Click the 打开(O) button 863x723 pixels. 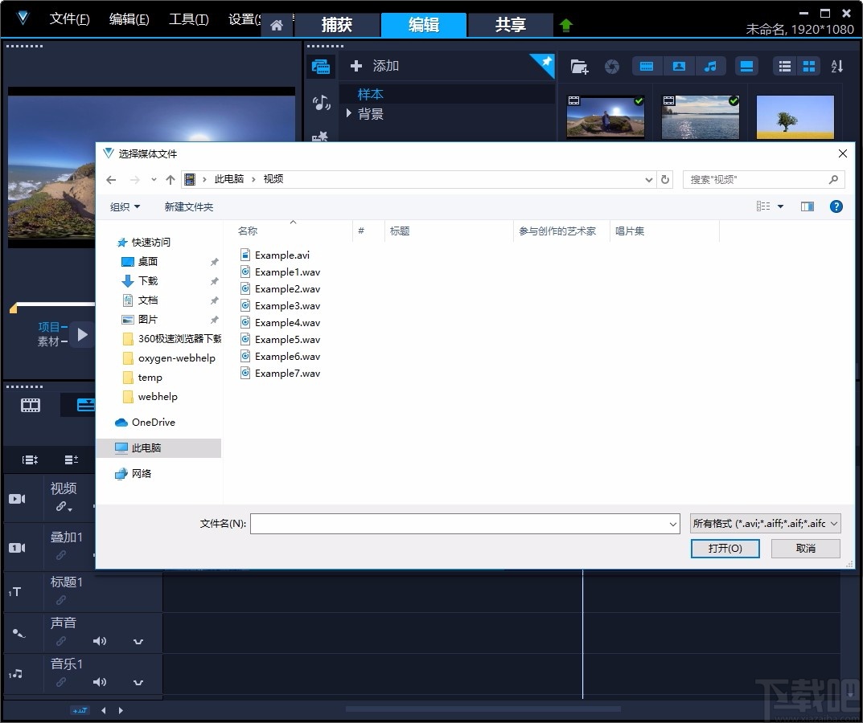pos(725,548)
